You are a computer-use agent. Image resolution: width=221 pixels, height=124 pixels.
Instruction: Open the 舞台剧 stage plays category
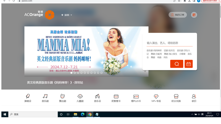pos(62,98)
